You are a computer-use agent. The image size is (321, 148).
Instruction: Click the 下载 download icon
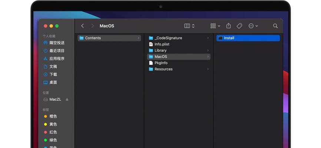pos(46,75)
